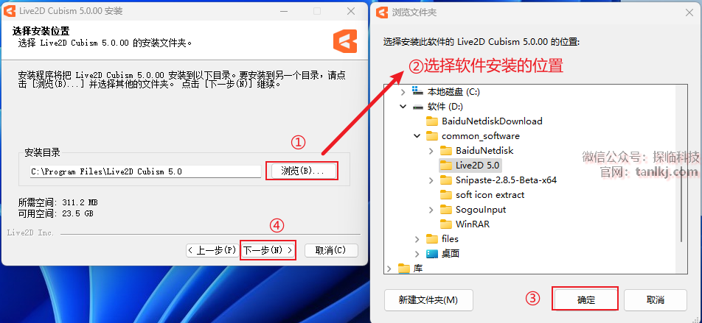Click files folder icon
702x323 pixels.
pos(431,238)
